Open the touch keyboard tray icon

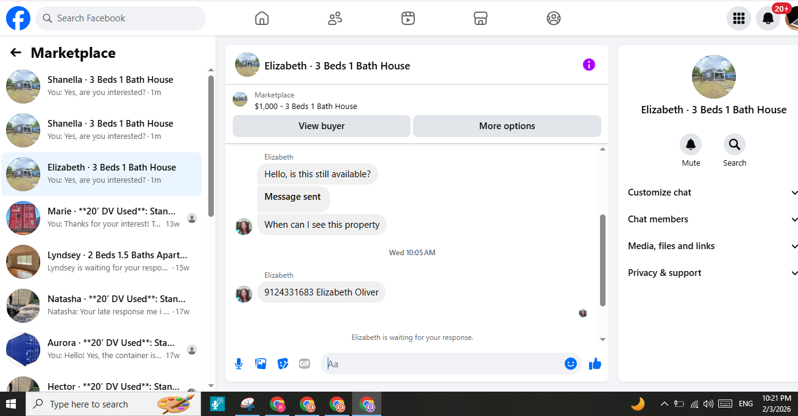point(725,404)
